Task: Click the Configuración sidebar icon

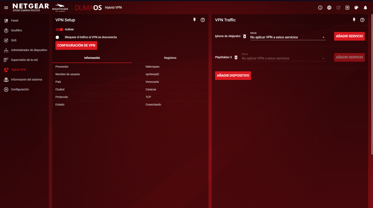Action: 6,89
